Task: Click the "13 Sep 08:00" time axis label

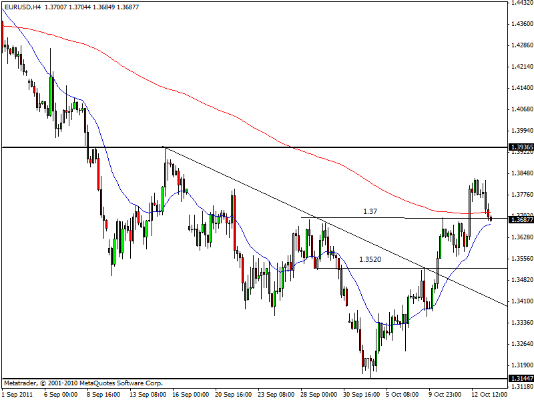Action: tap(148, 394)
